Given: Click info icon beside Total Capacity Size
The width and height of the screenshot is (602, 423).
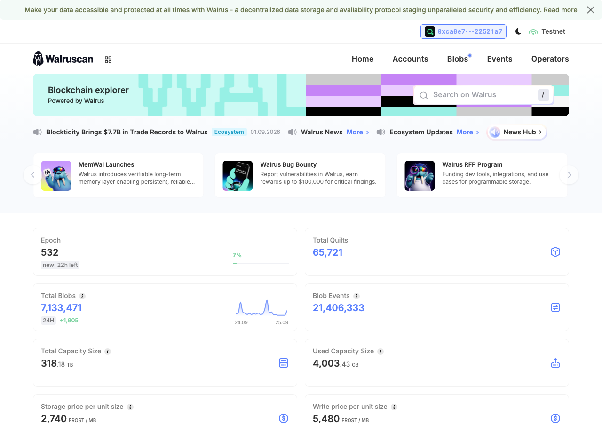Looking at the screenshot, I should 108,352.
